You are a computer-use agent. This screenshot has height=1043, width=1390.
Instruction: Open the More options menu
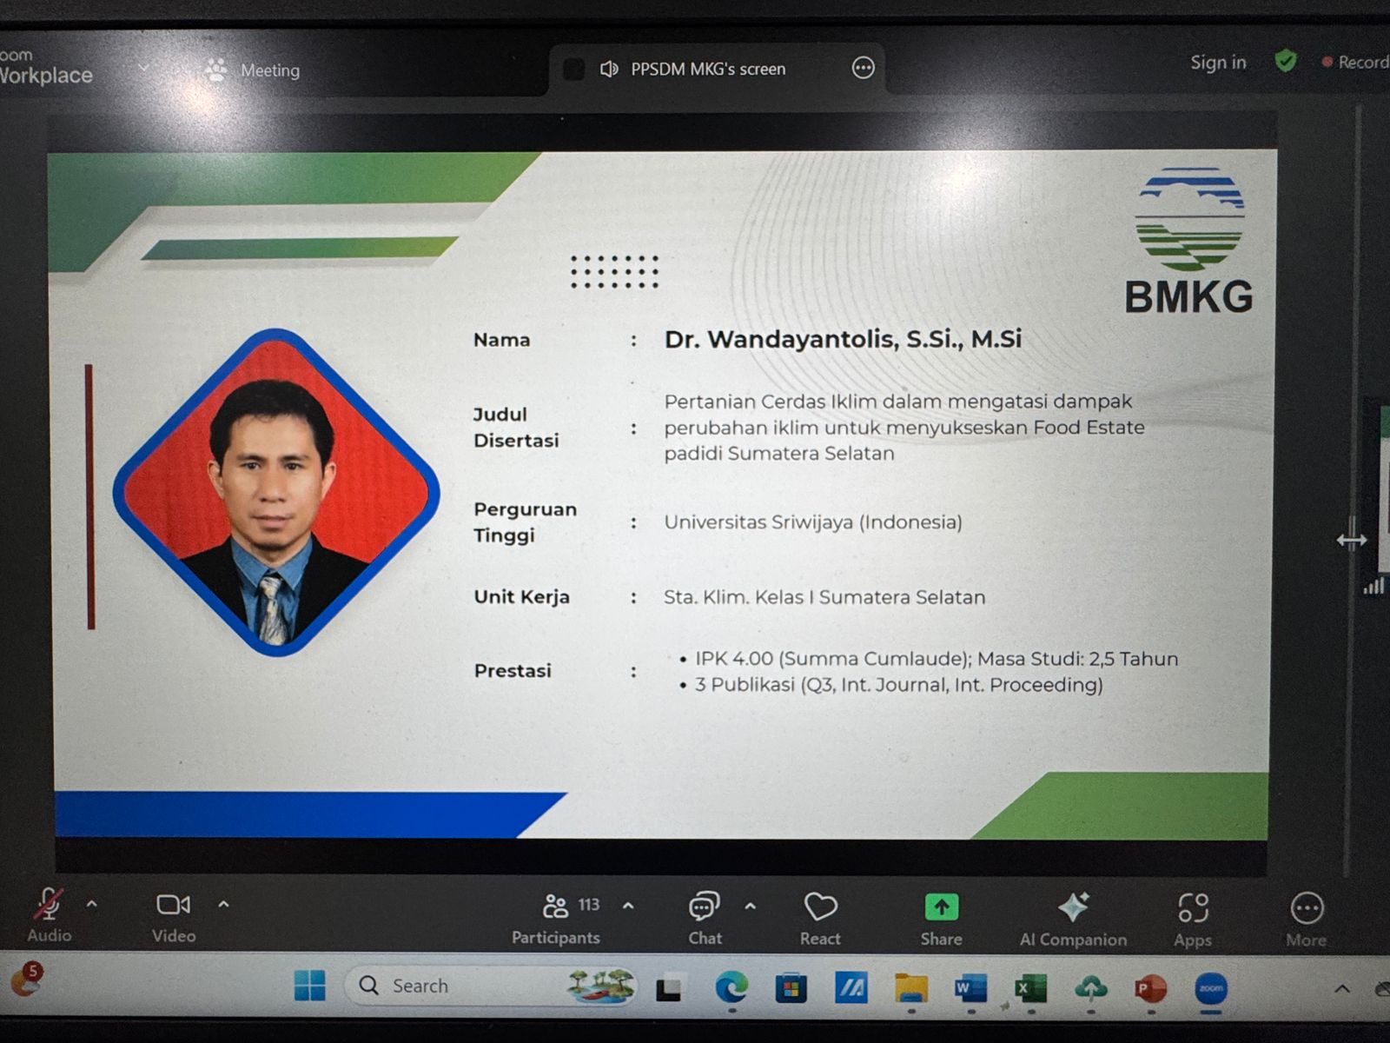tap(1307, 921)
